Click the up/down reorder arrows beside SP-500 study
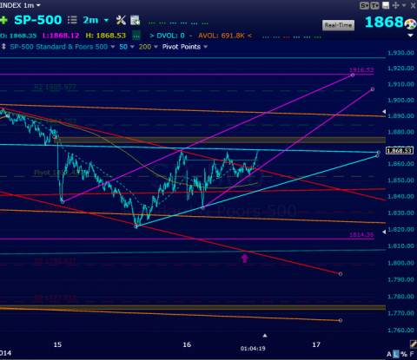The image size is (417, 360). coord(3,47)
